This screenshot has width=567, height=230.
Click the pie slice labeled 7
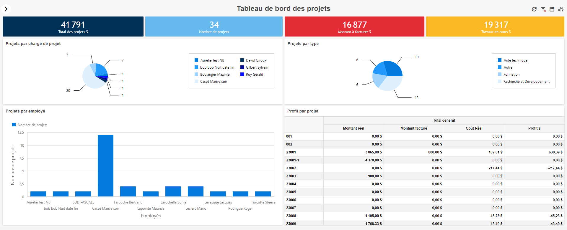pos(102,70)
